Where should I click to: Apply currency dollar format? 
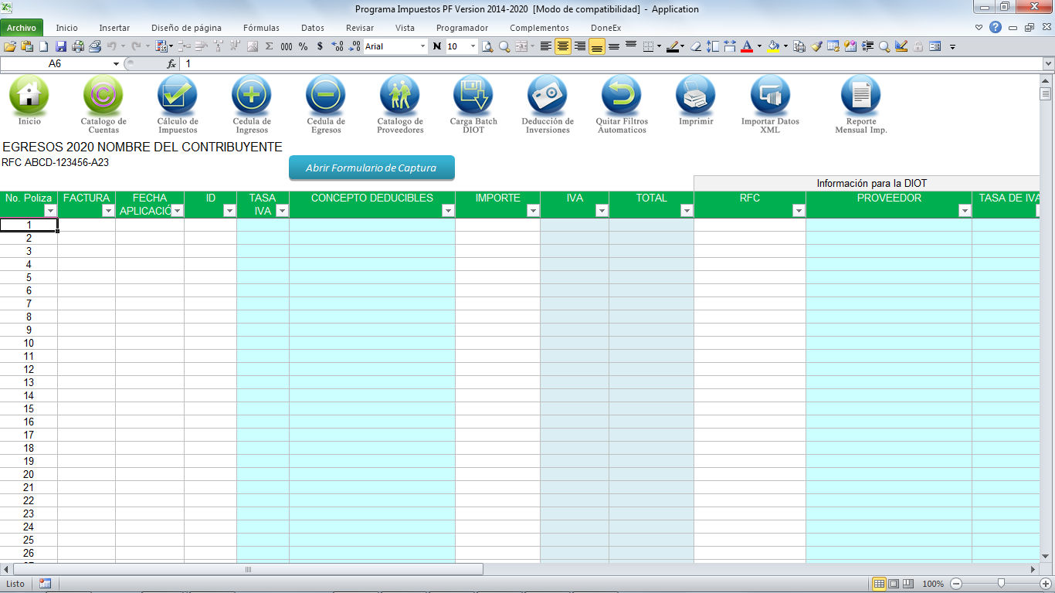pos(321,46)
